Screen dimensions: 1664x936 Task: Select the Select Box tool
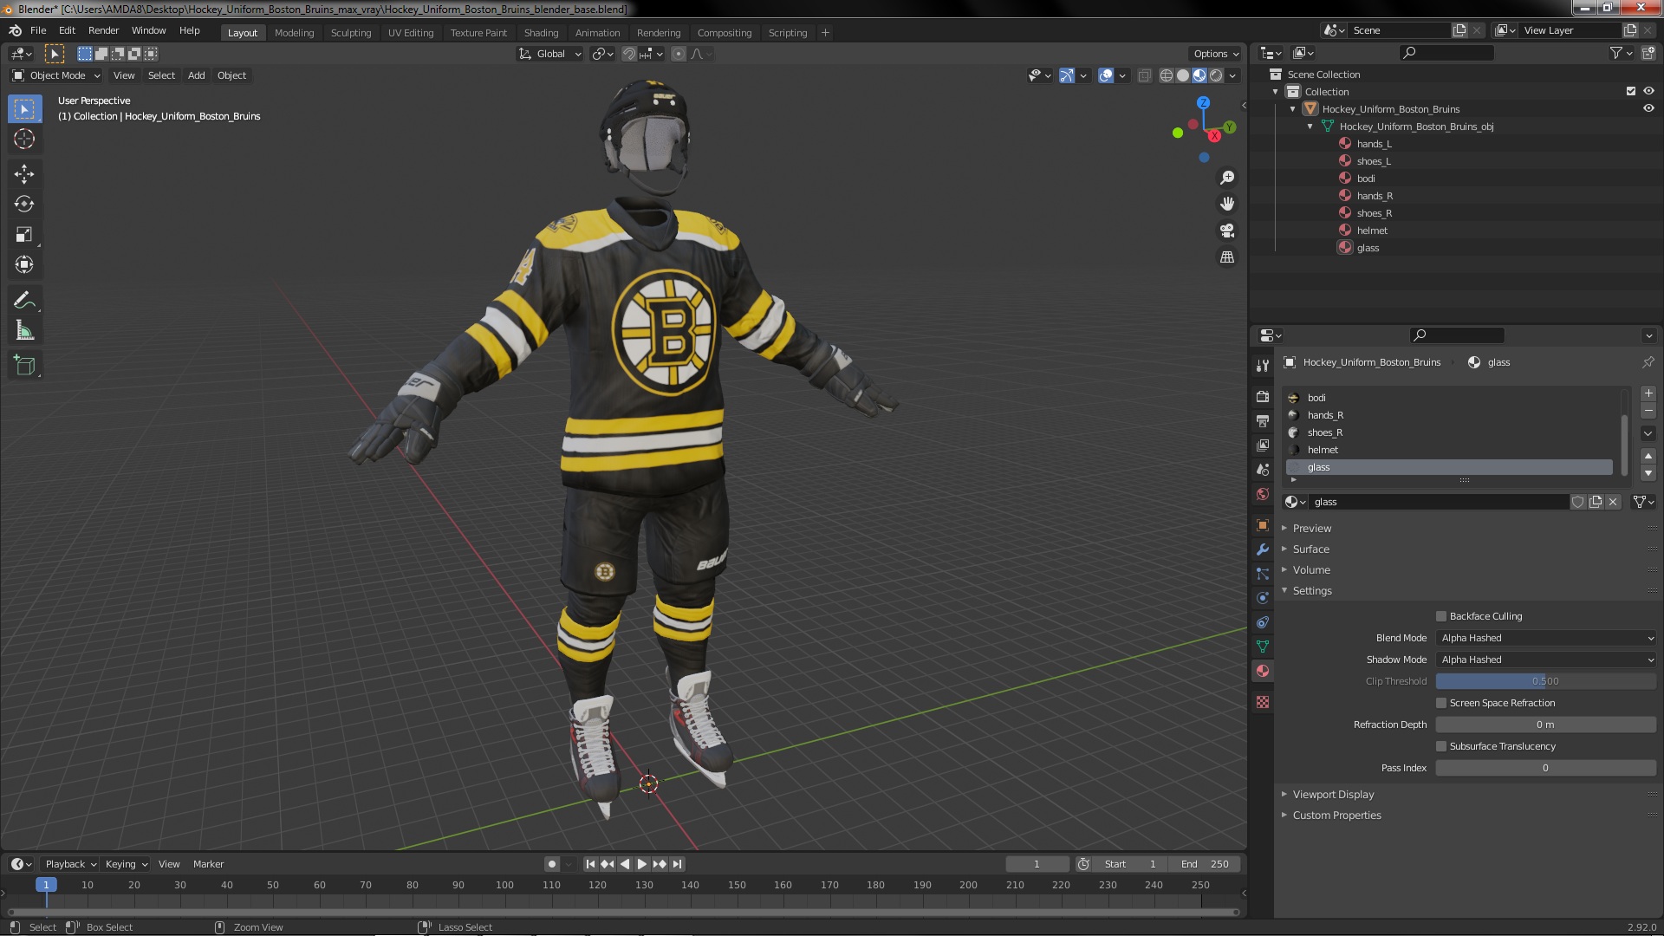point(24,109)
